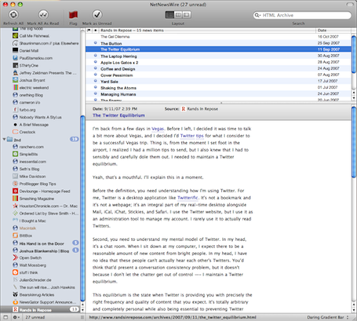The image size is (357, 321).
Task: Click the Crestock feed icon
Action: pos(16,132)
